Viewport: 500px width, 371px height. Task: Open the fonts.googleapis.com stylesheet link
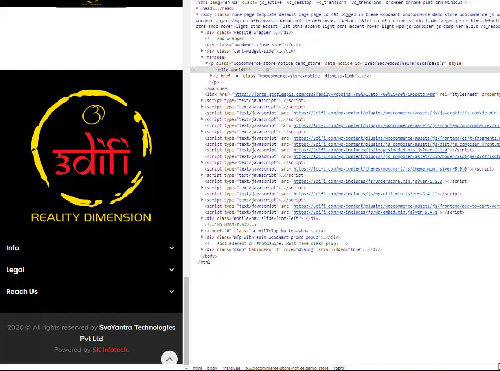(334, 94)
